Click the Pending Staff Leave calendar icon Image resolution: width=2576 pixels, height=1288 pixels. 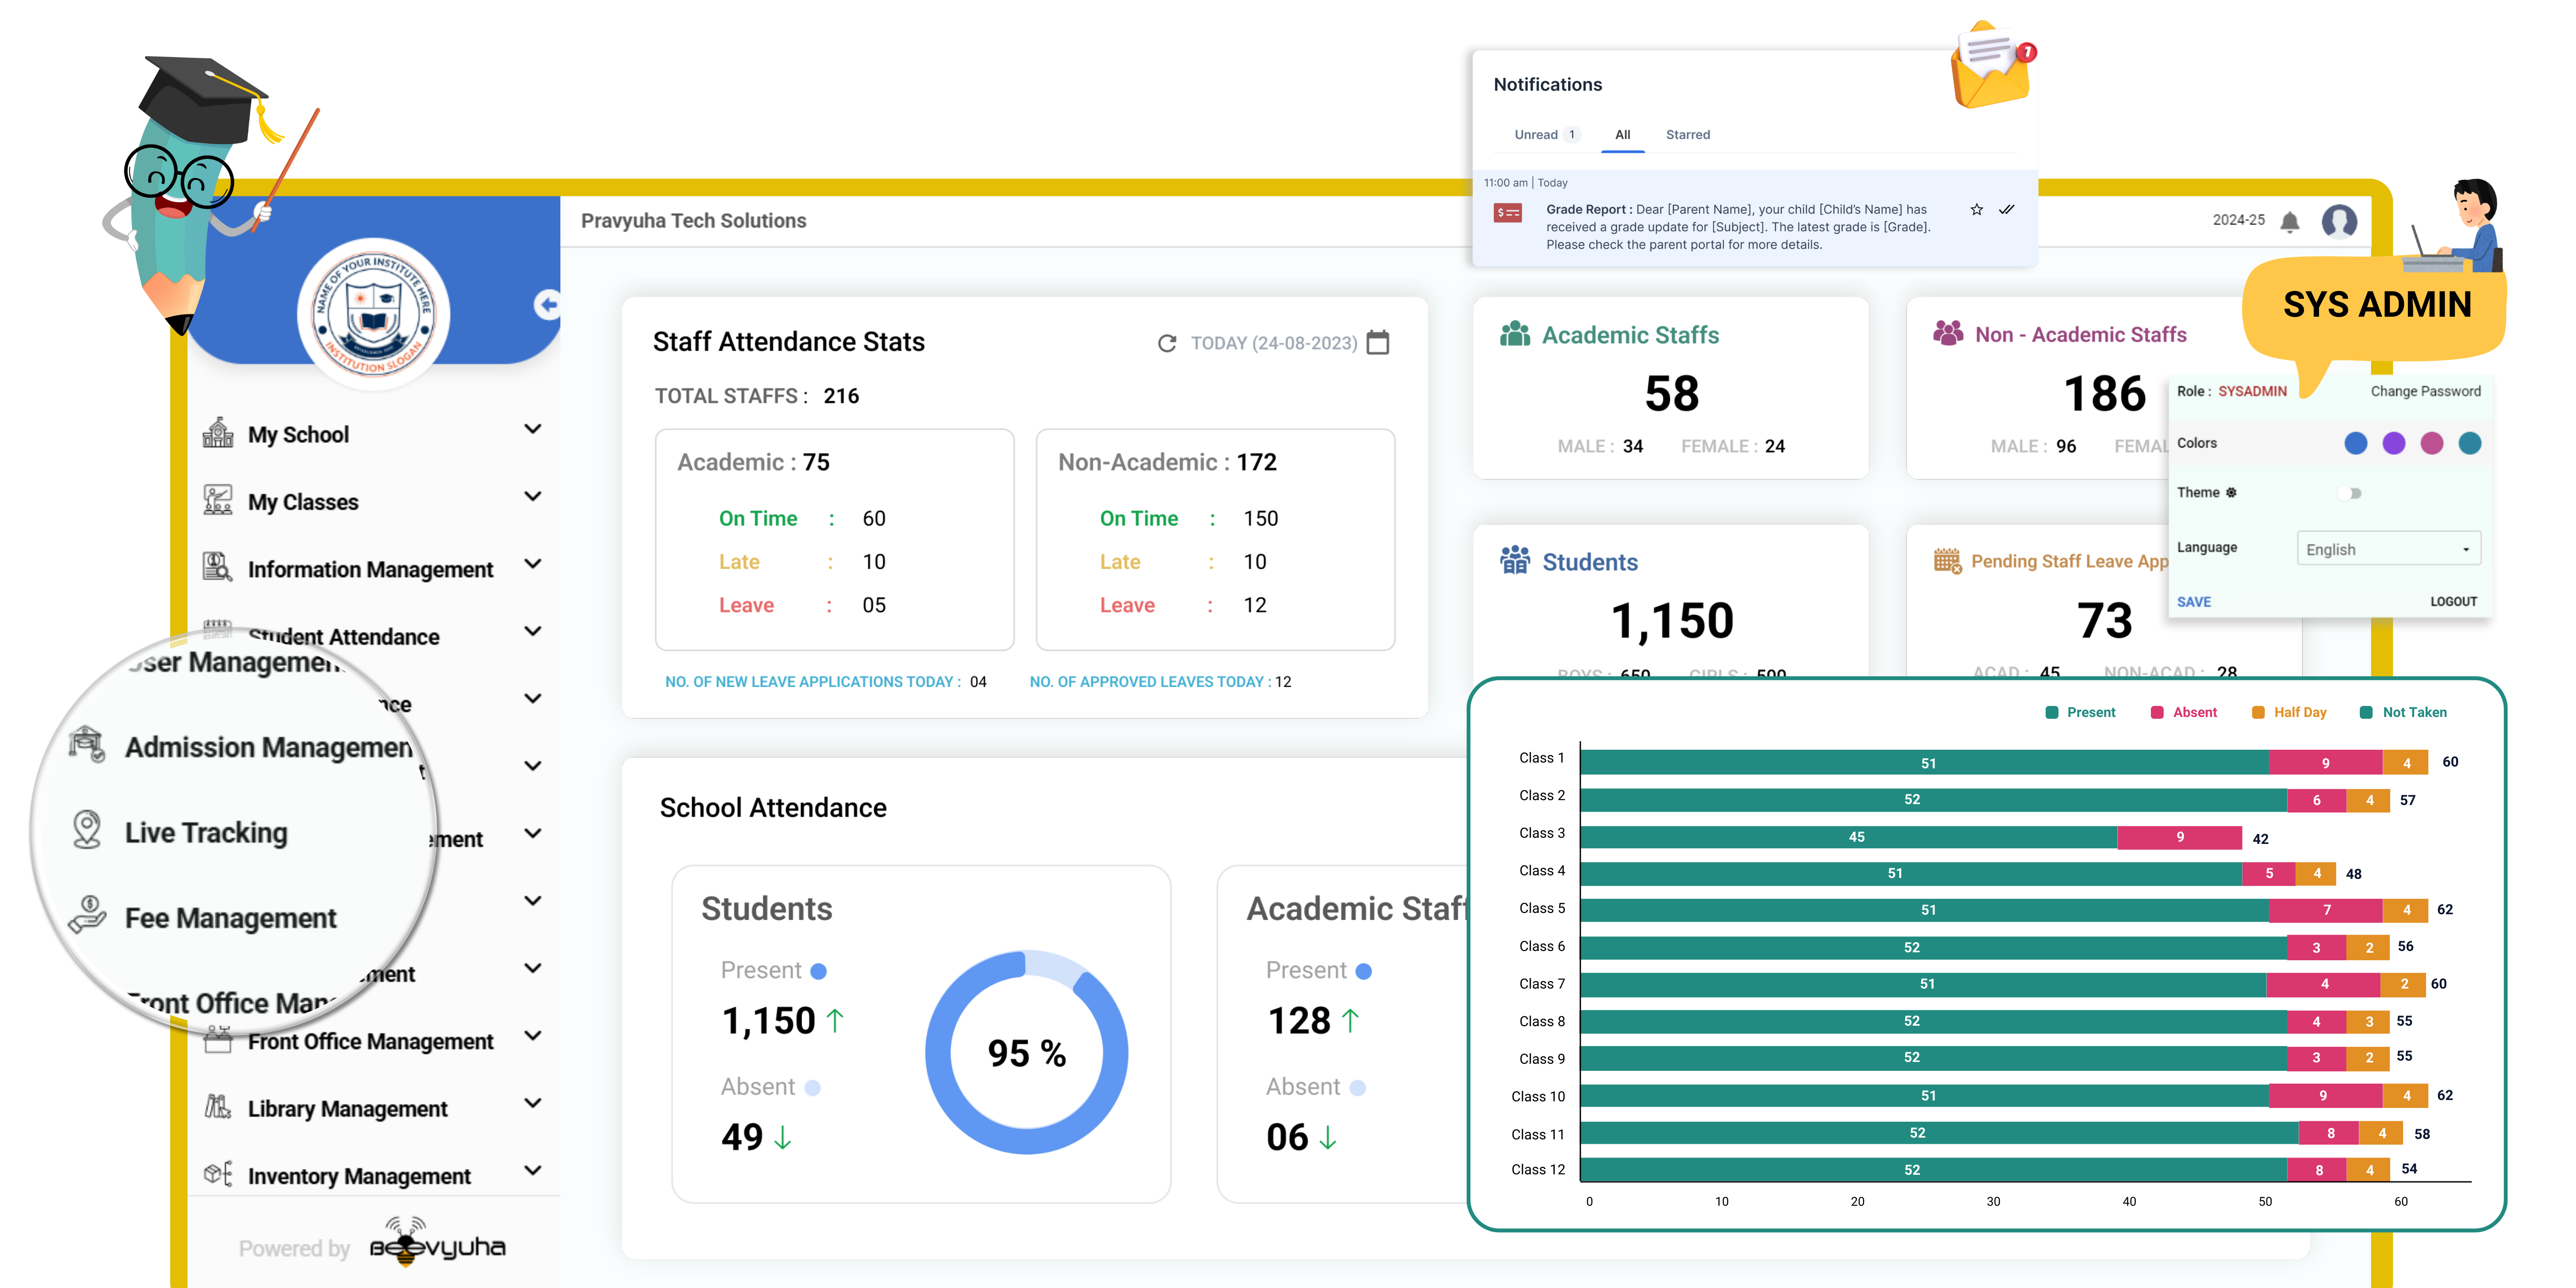click(1948, 560)
